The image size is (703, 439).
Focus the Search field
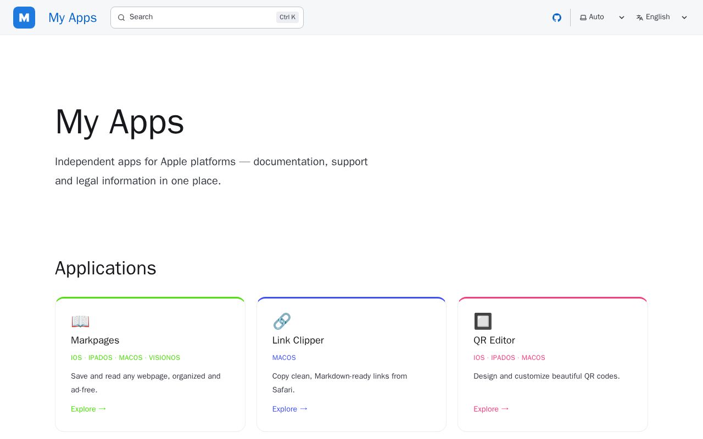coord(207,18)
